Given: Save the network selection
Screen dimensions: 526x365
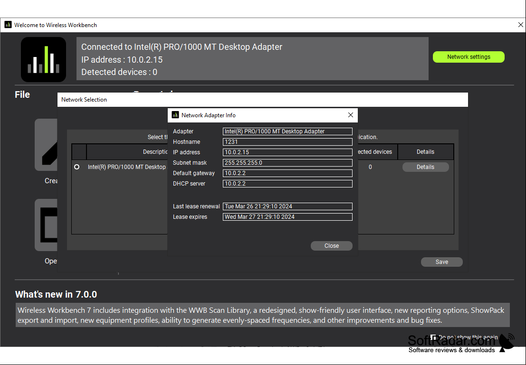Looking at the screenshot, I should pyautogui.click(x=441, y=262).
